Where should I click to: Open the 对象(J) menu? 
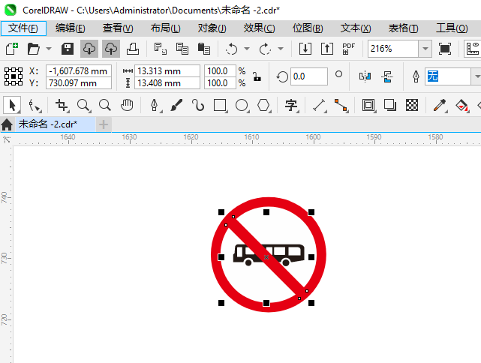pos(212,28)
